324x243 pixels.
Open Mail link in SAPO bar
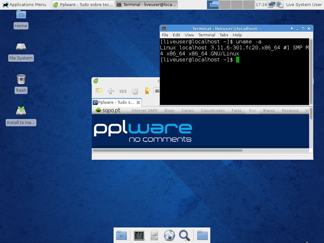point(252,110)
